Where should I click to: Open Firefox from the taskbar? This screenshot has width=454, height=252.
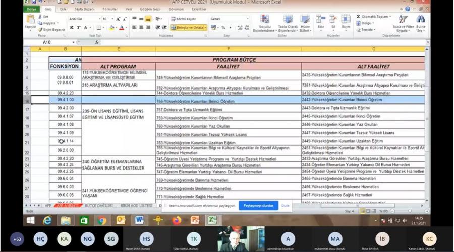click(176, 220)
